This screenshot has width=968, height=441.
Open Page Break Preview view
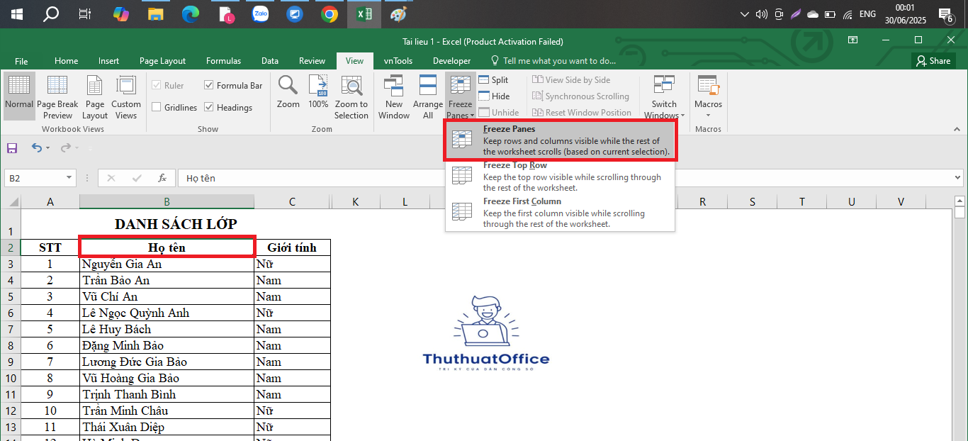click(x=57, y=96)
